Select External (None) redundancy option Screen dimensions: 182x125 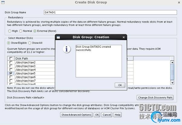point(35,31)
